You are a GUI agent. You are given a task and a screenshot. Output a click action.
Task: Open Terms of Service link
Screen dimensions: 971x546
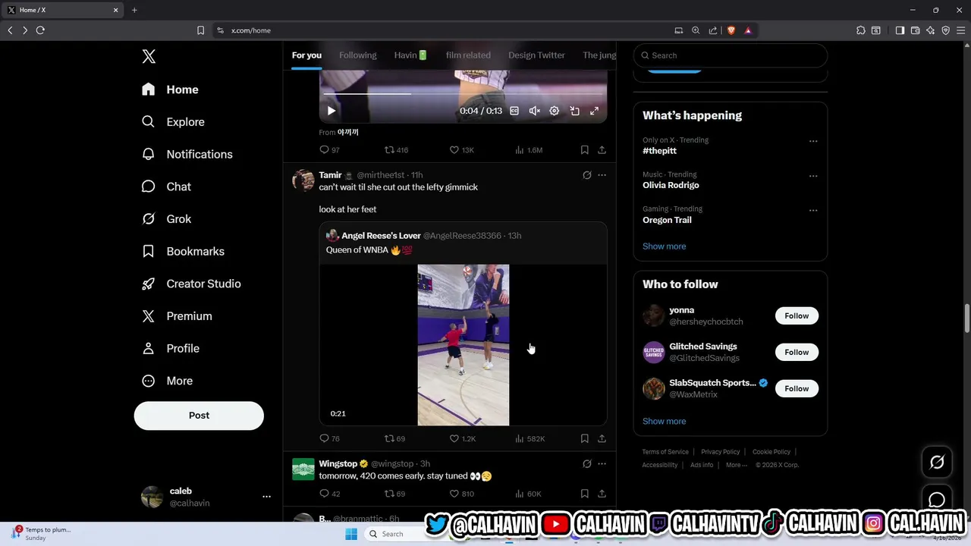coord(665,452)
